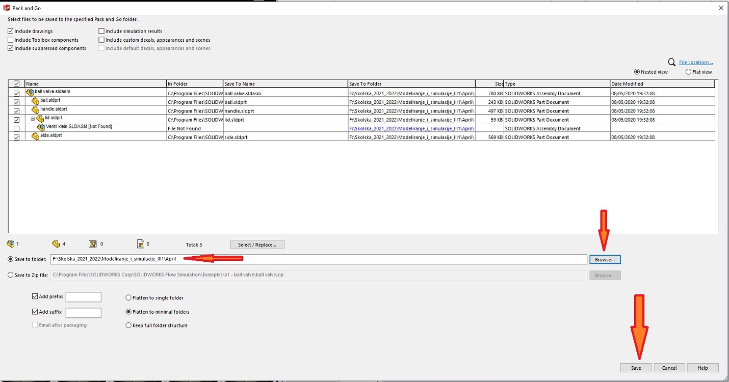
Task: Select Save to Zip file option
Action: [11, 275]
